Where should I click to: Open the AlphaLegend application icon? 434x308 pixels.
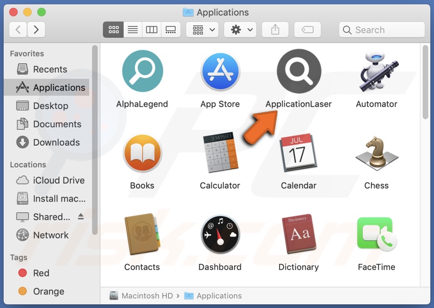coord(142,71)
